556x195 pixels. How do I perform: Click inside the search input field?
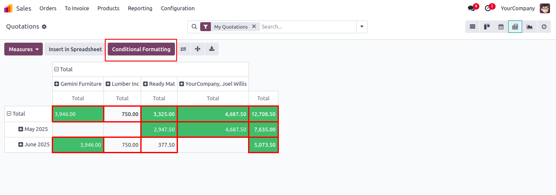(307, 26)
